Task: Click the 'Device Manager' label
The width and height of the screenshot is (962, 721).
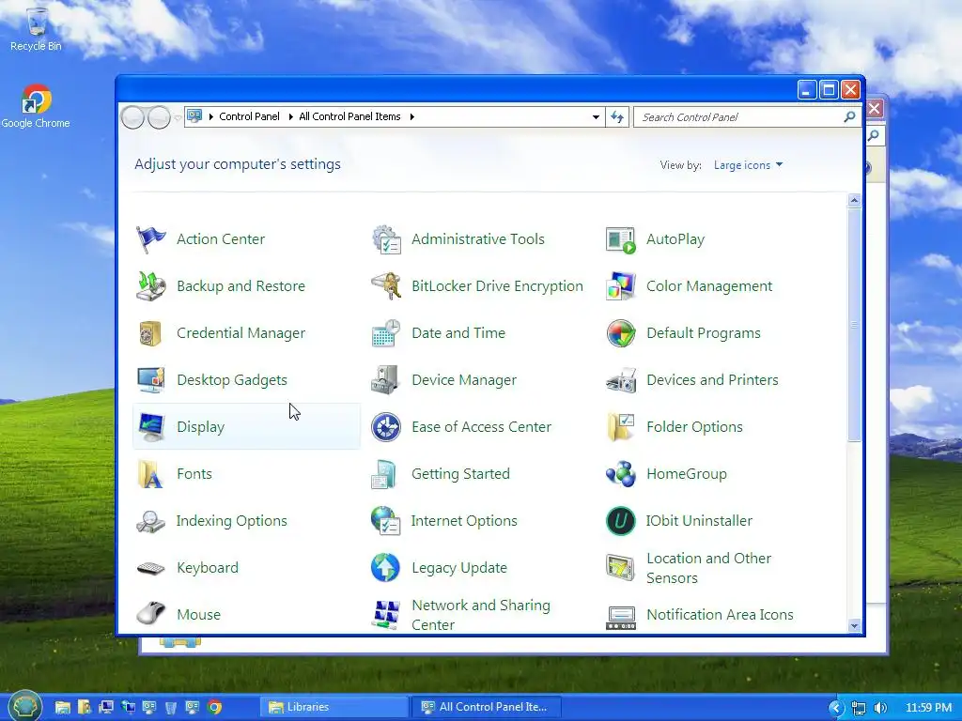Action: pyautogui.click(x=464, y=380)
